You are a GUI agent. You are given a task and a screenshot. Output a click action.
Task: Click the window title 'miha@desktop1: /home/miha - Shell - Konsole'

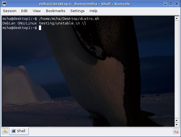click(85, 4)
